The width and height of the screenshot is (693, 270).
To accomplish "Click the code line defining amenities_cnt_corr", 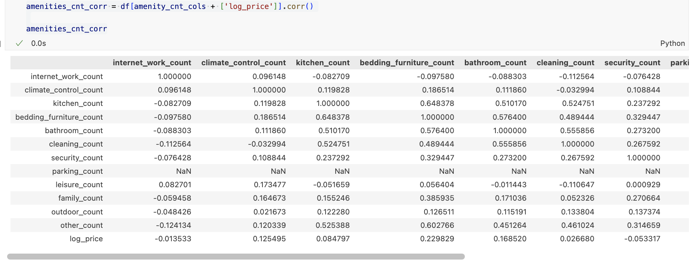I will tap(170, 6).
